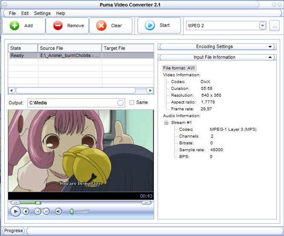Click the Clear button
The width and height of the screenshot is (284, 236).
coord(111,26)
